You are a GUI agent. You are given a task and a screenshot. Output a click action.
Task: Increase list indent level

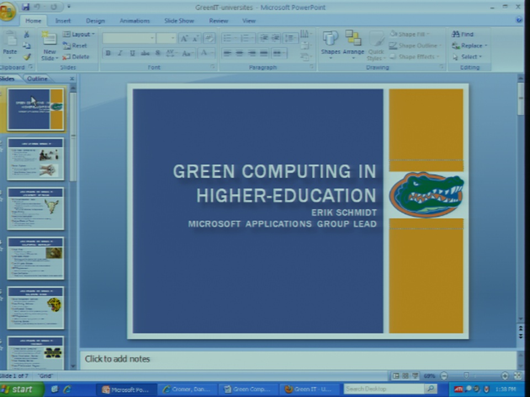[275, 38]
